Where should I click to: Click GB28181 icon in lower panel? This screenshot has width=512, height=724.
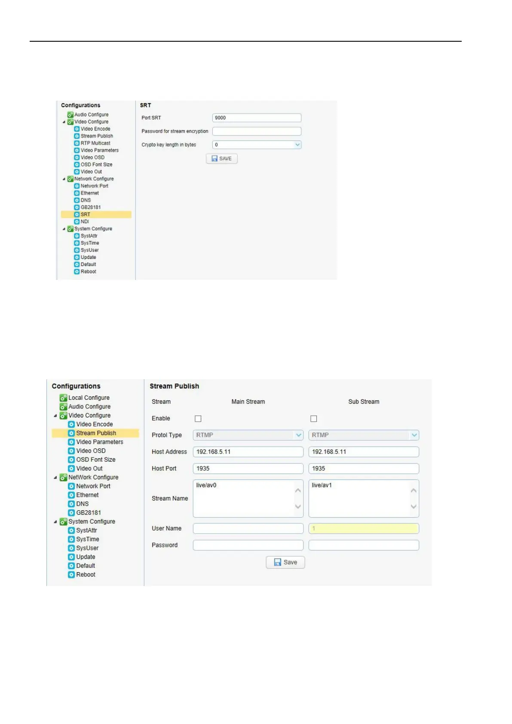tap(71, 512)
